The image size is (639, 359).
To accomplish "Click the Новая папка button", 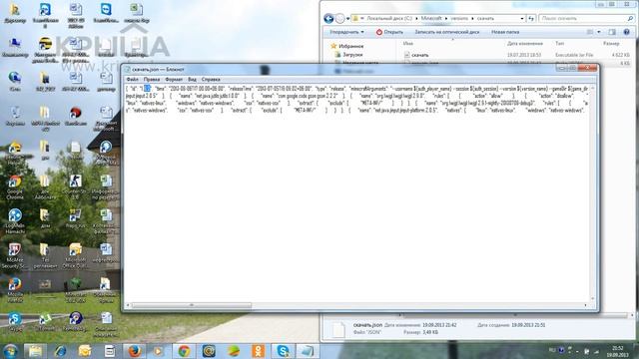I will 505,32.
